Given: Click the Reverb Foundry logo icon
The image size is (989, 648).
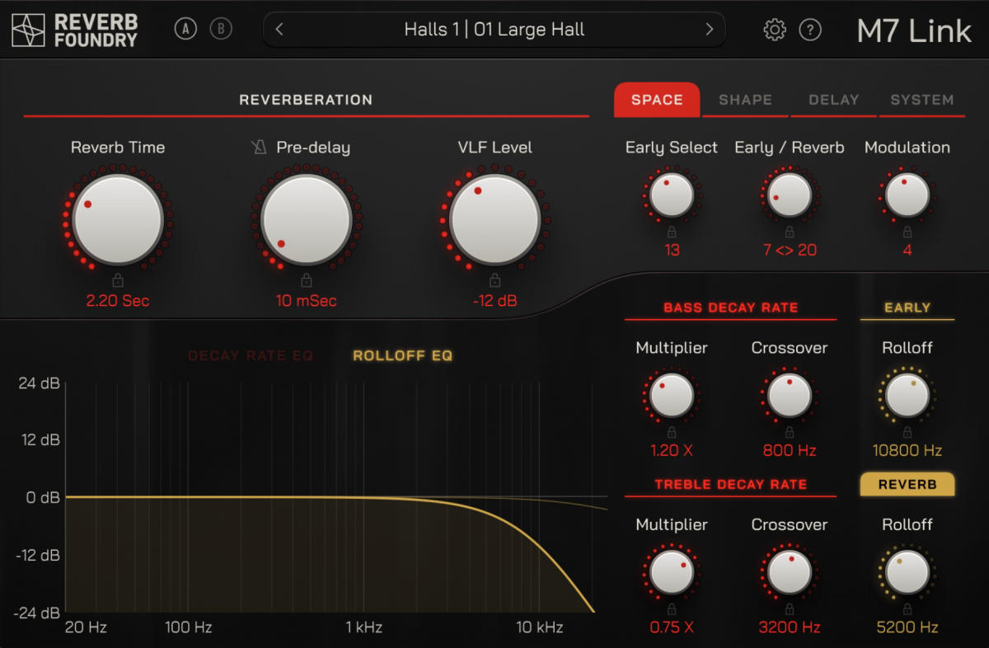Looking at the screenshot, I should click(x=29, y=30).
